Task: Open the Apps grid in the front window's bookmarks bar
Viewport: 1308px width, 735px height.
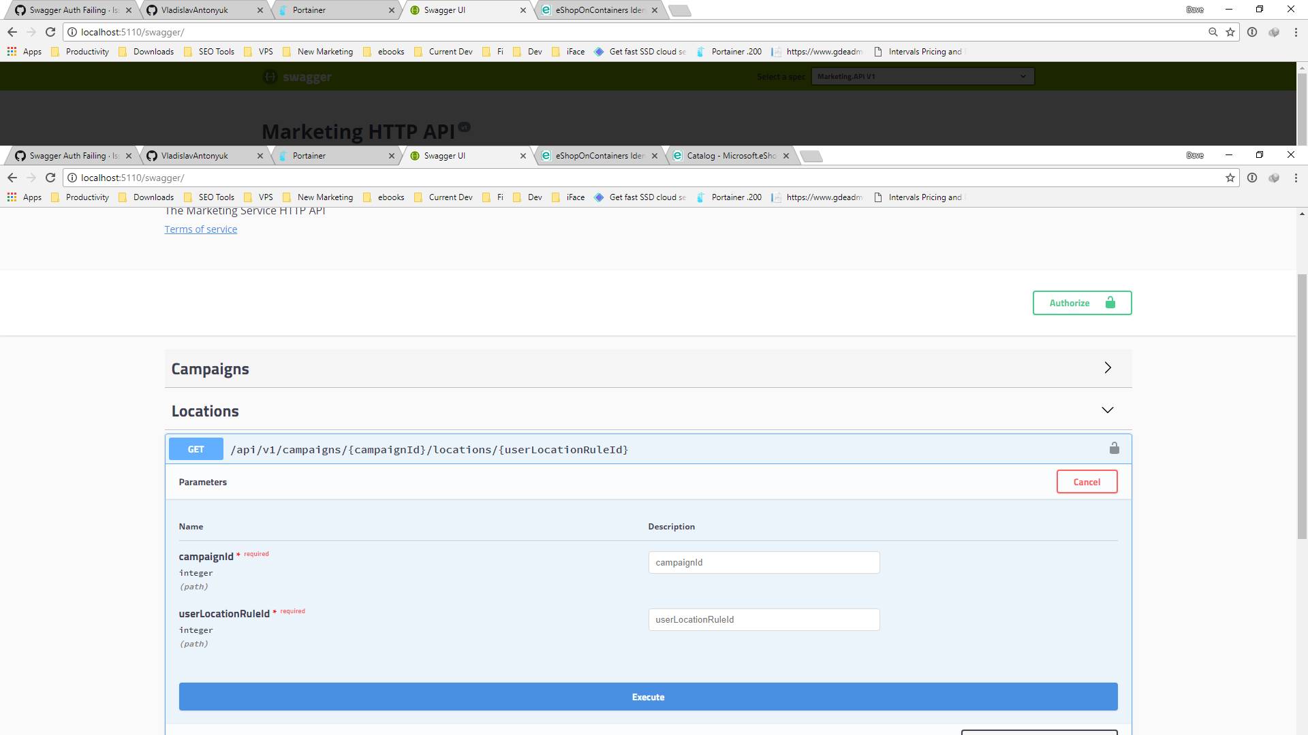Action: click(x=25, y=197)
